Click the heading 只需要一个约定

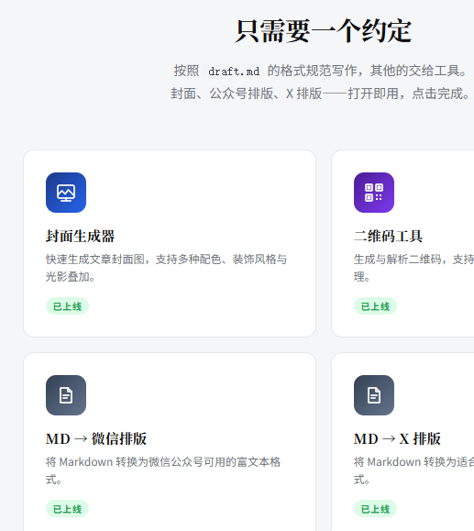324,31
